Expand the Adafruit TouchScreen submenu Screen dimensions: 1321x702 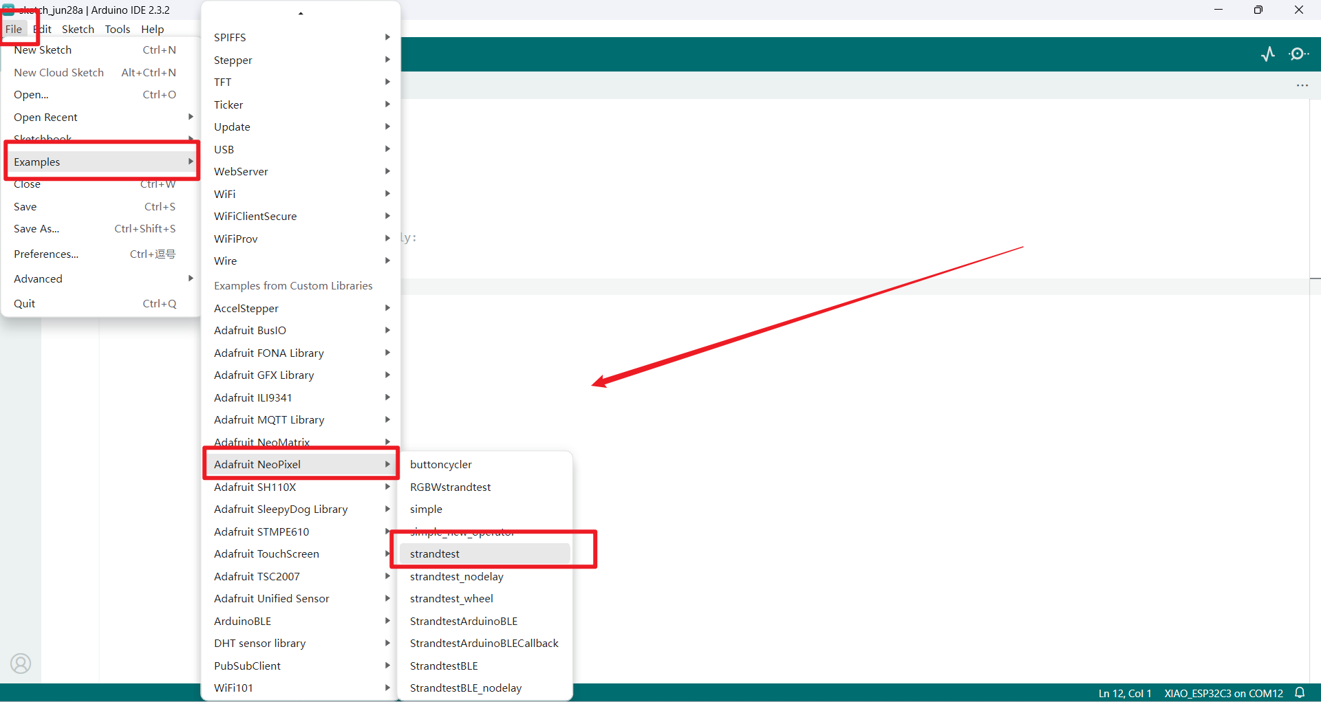301,553
